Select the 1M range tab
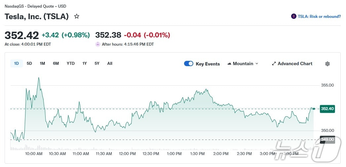 click(x=42, y=63)
